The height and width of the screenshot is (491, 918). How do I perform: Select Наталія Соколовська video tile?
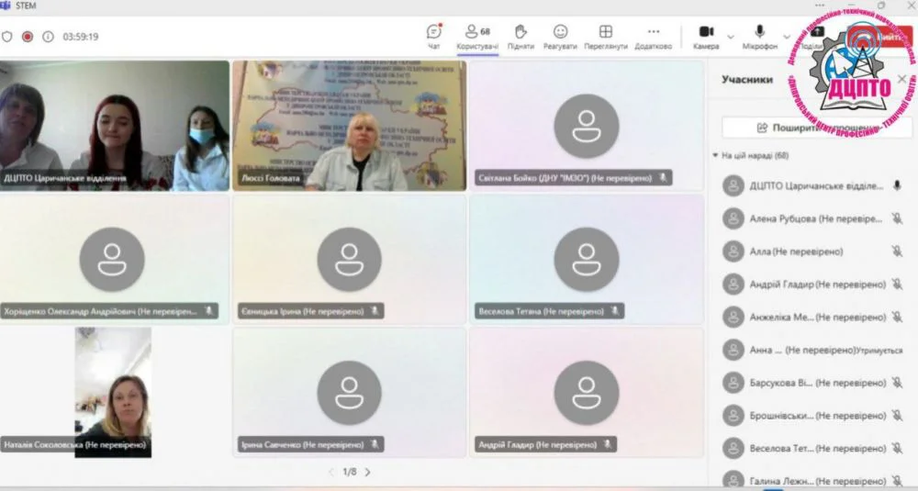point(113,393)
